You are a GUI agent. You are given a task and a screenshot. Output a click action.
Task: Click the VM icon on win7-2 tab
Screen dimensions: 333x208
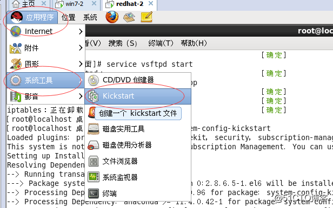(59, 4)
